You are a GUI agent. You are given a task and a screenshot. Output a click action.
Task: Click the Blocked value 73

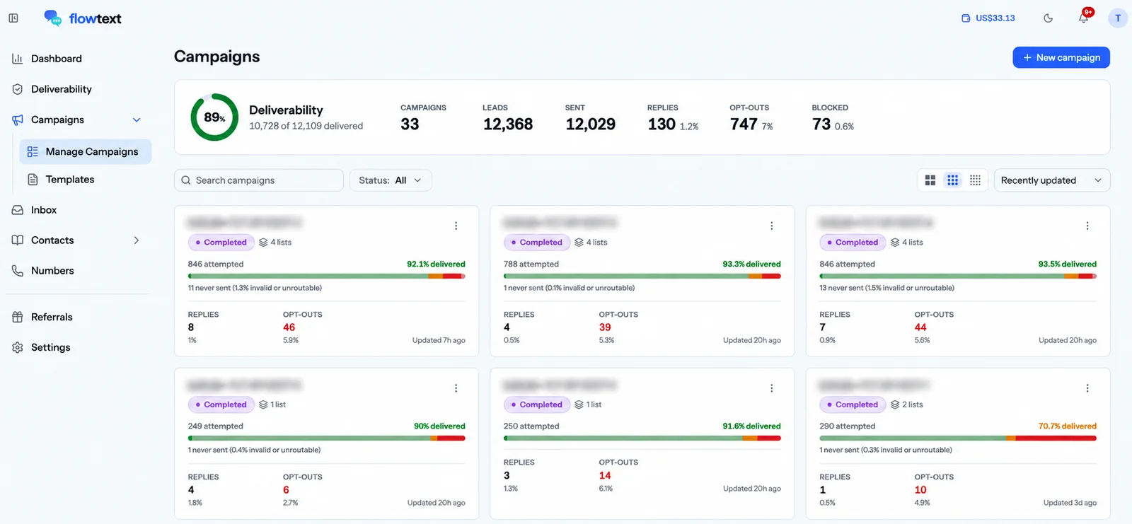821,124
